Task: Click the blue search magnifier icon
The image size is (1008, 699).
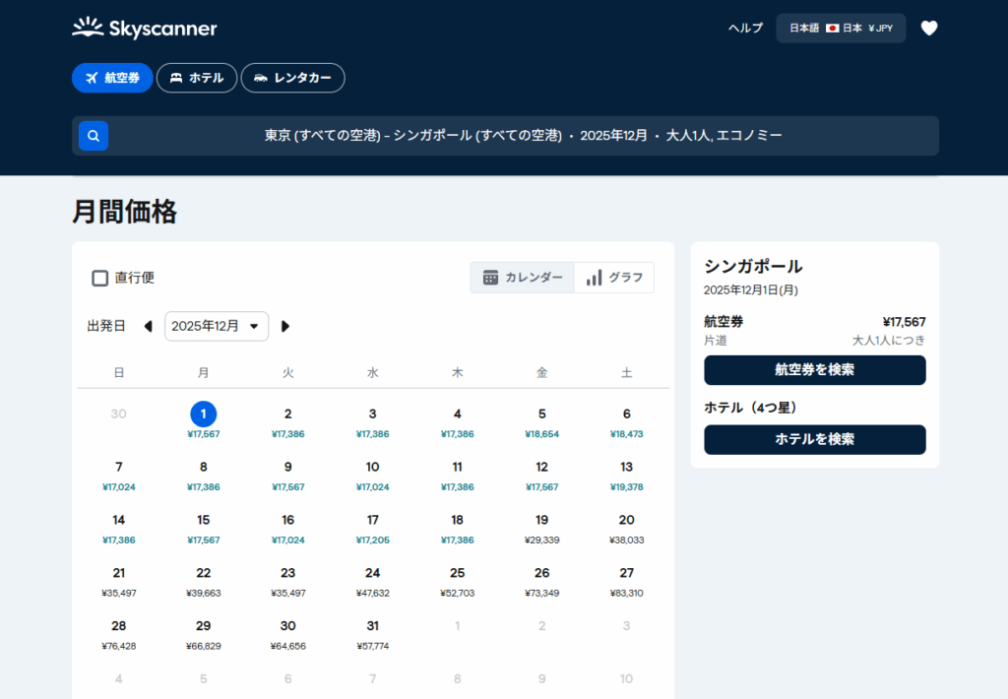Action: pyautogui.click(x=94, y=136)
